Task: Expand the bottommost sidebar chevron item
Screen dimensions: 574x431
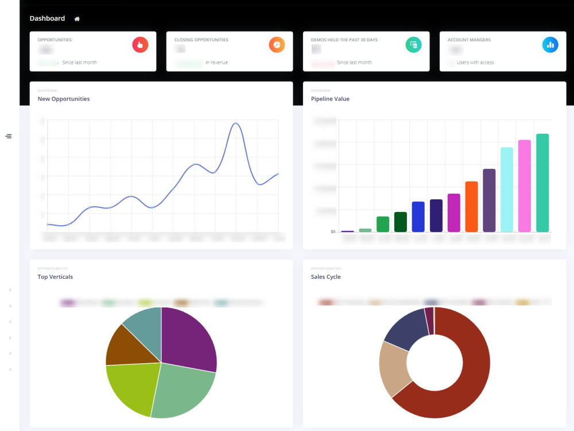Action: [x=10, y=369]
